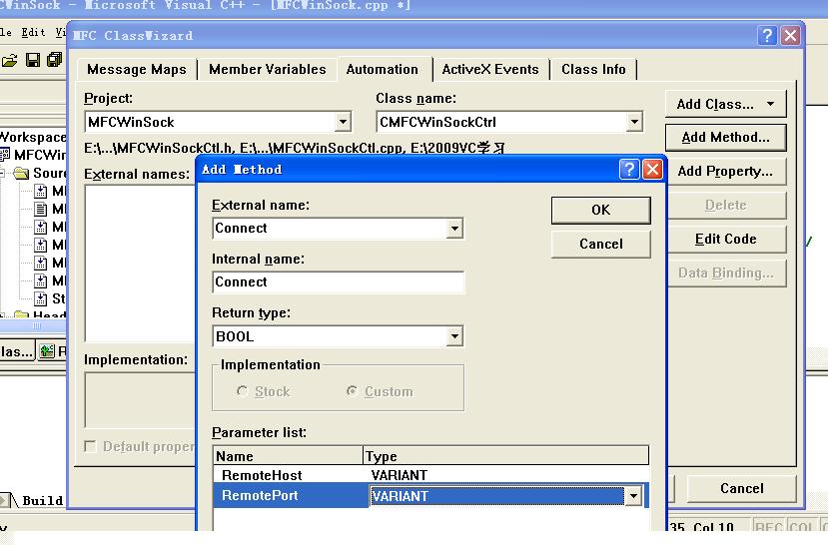Click the Add Property button

click(725, 171)
